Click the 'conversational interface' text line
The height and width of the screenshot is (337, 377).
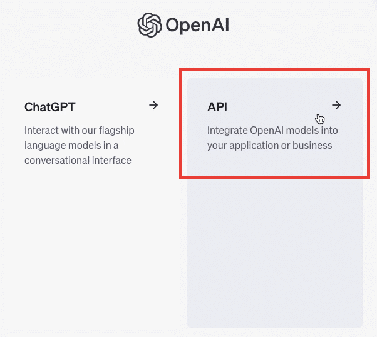[78, 160]
